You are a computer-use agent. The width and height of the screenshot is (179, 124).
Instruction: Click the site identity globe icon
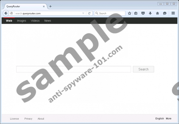11,13
